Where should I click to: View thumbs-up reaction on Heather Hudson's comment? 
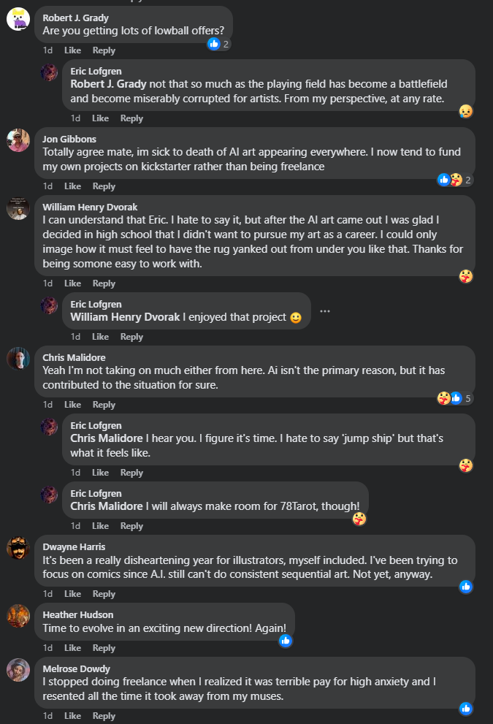(x=286, y=641)
